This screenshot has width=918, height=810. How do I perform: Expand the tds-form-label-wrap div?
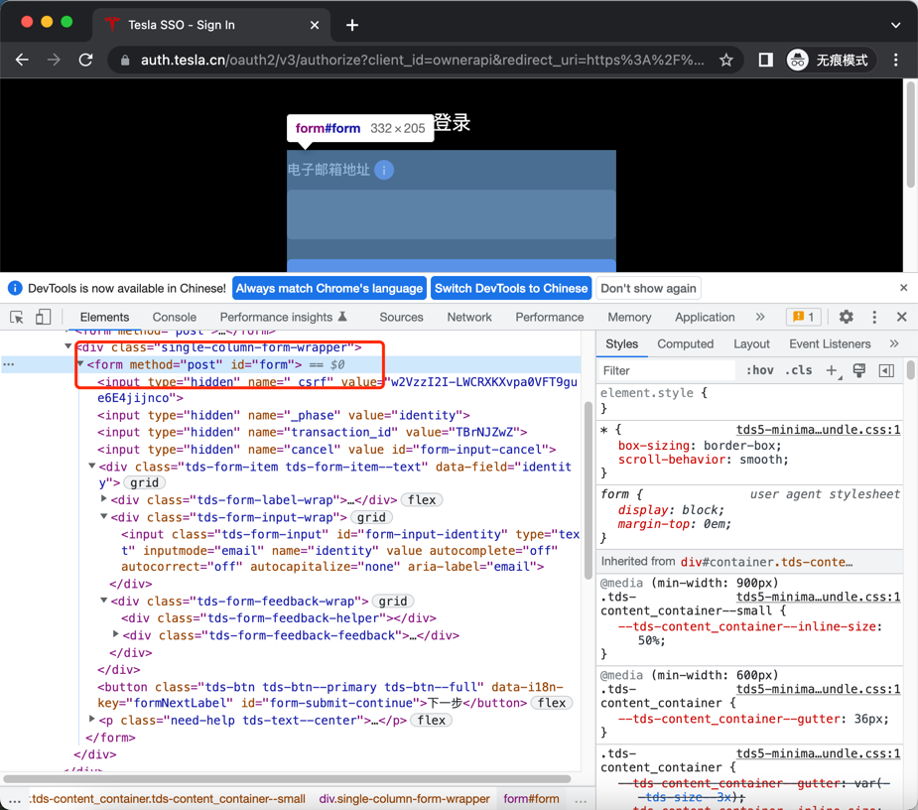(x=104, y=499)
